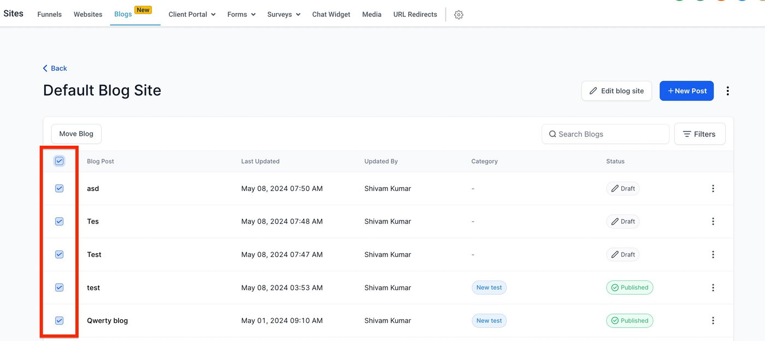Open row options for the asd post
The image size is (765, 341).
pos(713,189)
